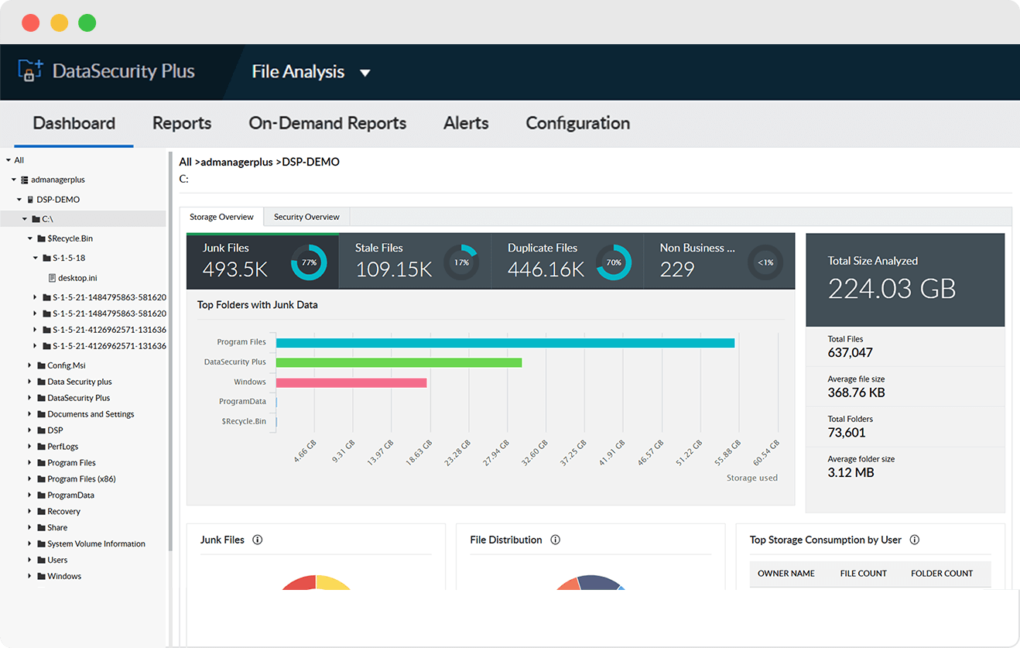Click the Share folder icon
1020x648 pixels.
[41, 528]
